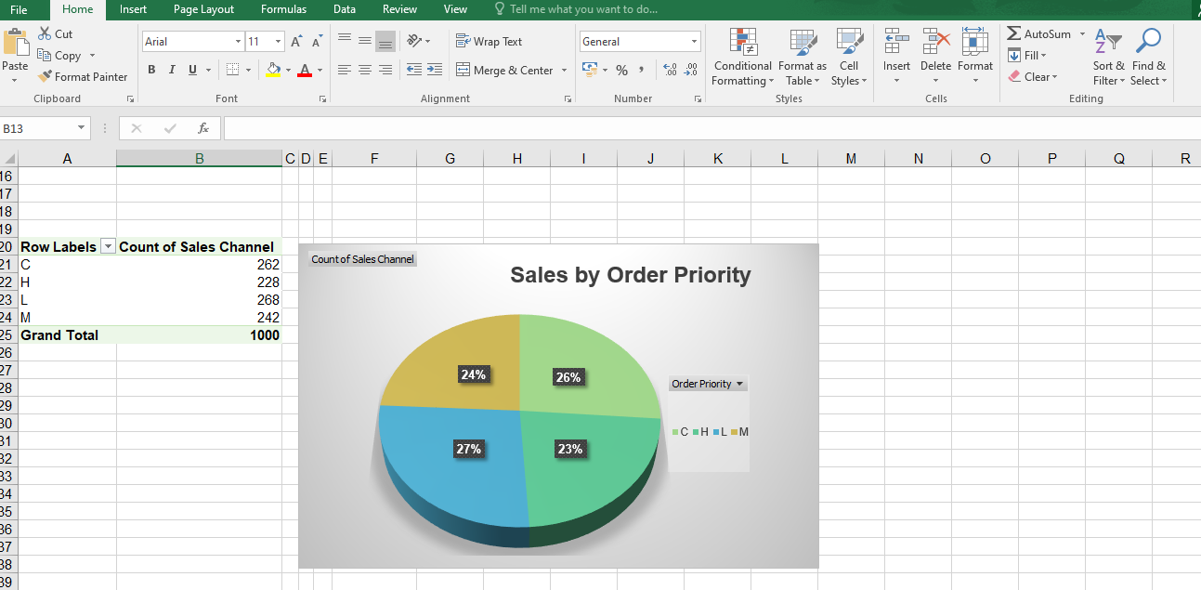Screen dimensions: 1201x590
Task: Click the Wrap Text icon
Action: point(490,41)
